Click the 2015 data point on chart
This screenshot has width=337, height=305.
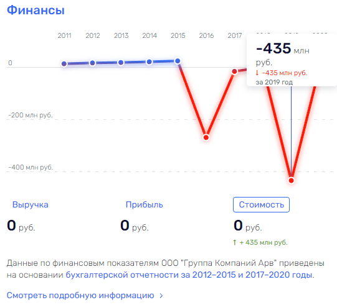pos(178,61)
